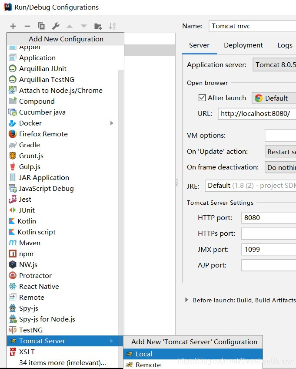Click the Copy Configuration toolbar icon
The image size is (296, 369).
(x=41, y=26)
